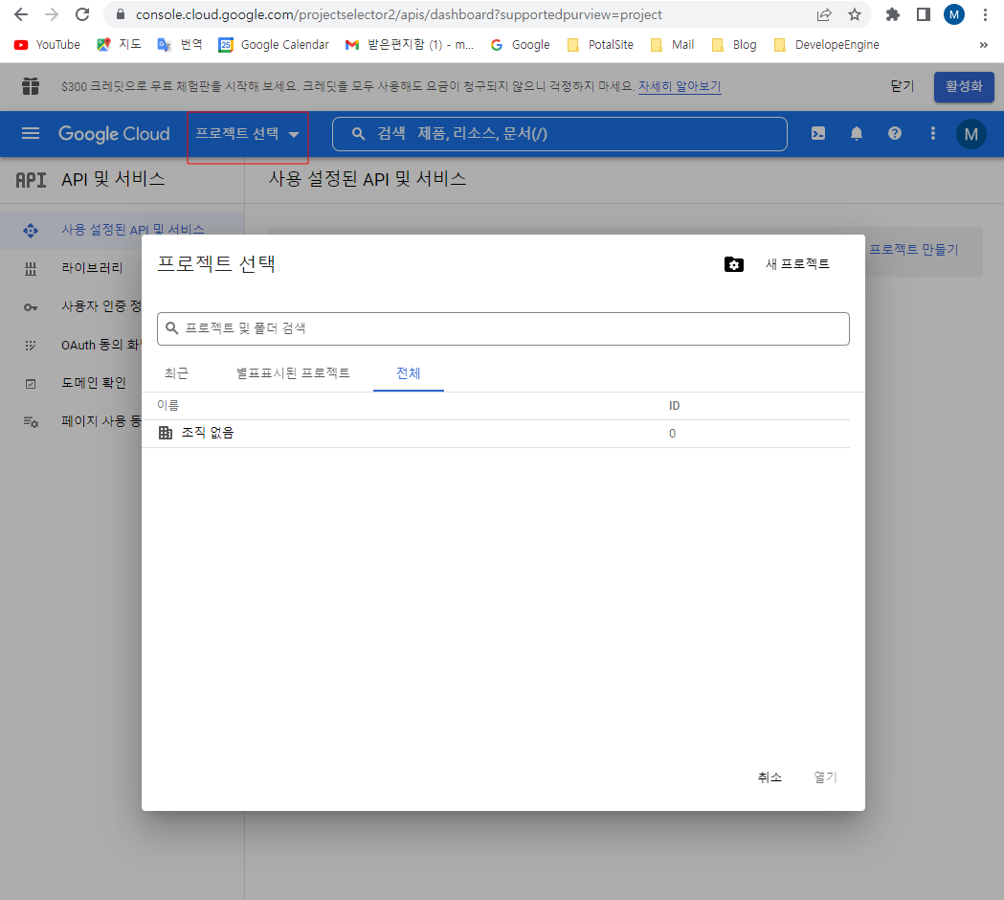Click the address bar URL
The height and width of the screenshot is (900, 1004).
point(398,14)
